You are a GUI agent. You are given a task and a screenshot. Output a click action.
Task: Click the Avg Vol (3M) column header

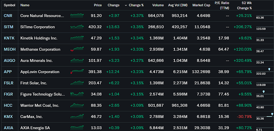[x=178, y=5]
